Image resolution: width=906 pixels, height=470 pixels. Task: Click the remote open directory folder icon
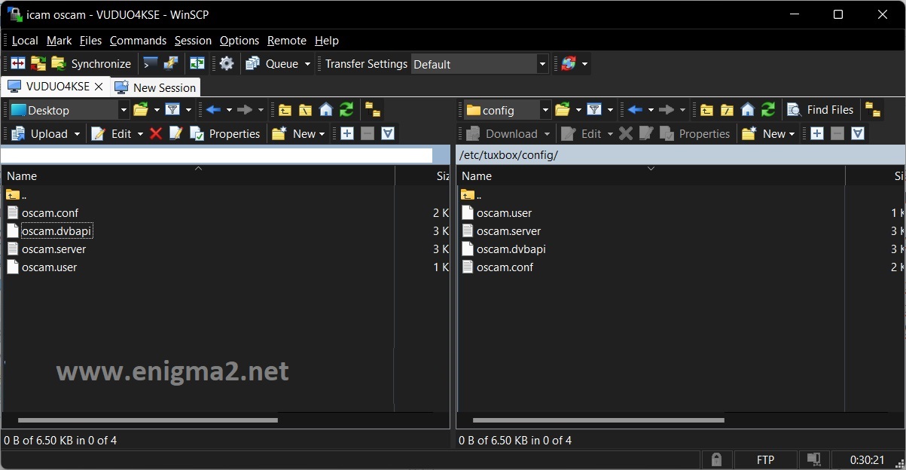(x=563, y=110)
